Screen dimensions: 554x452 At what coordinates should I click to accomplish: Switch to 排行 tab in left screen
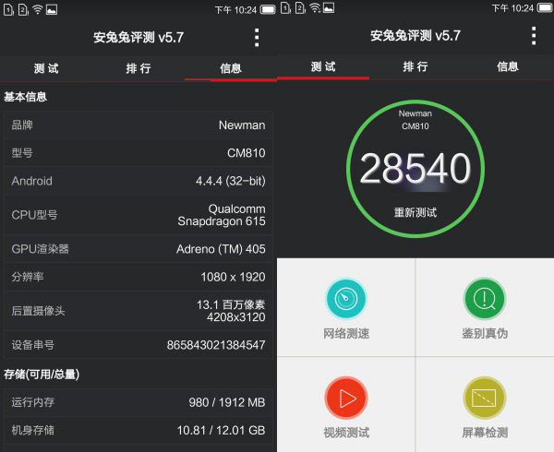(x=138, y=68)
